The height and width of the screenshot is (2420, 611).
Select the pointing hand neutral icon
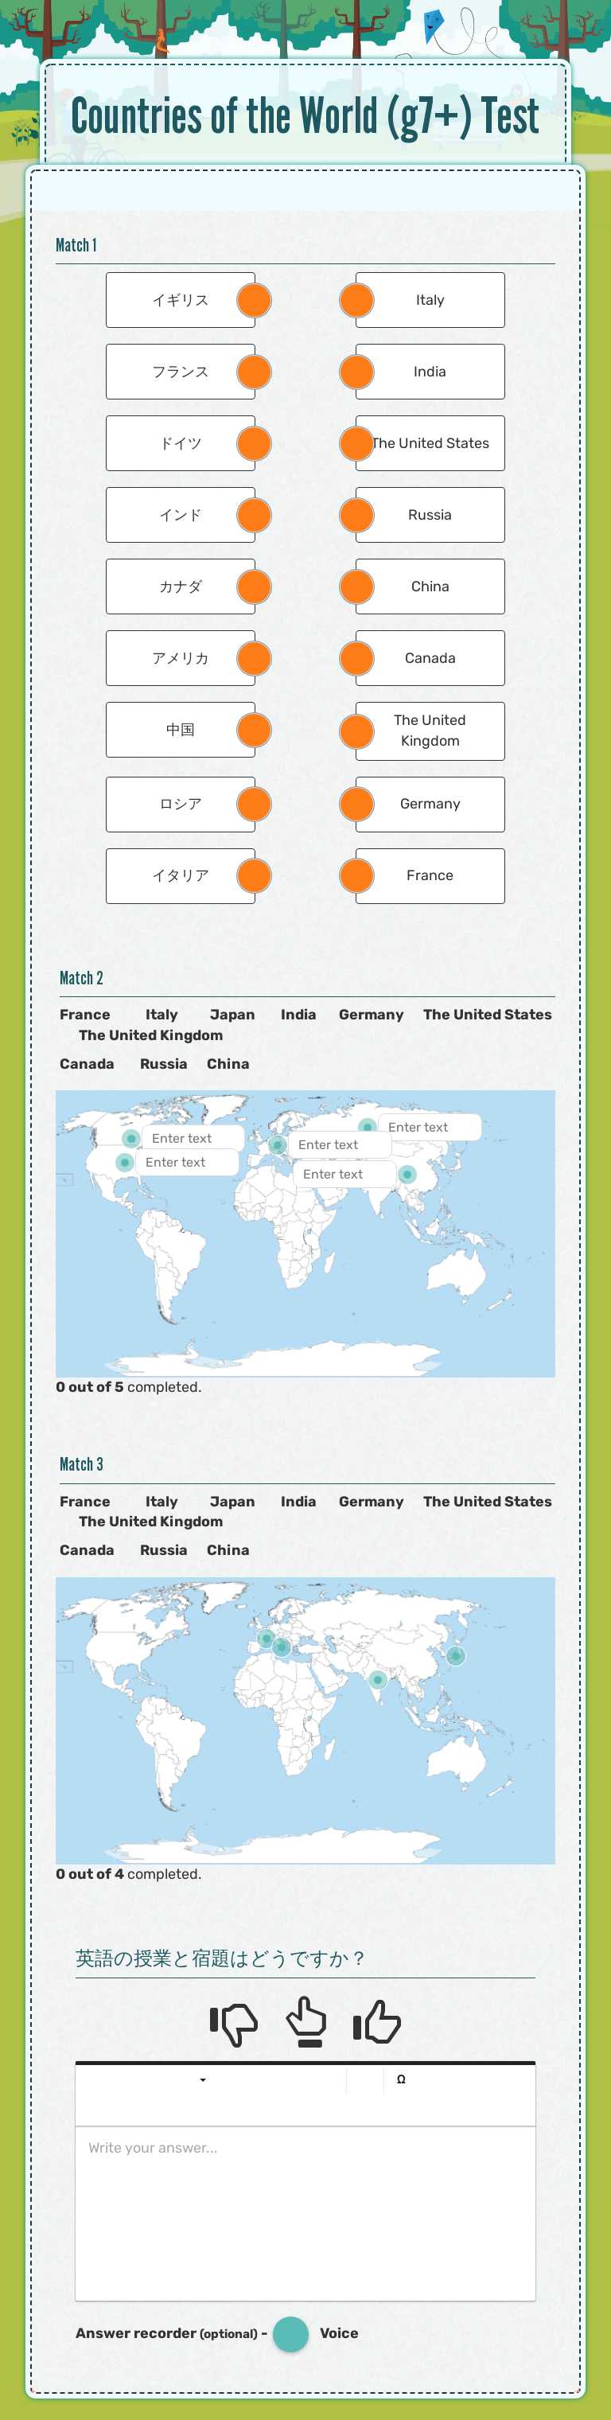(306, 2021)
